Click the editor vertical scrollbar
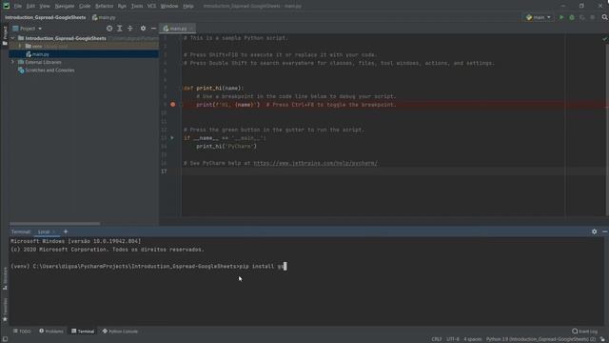 point(607,129)
